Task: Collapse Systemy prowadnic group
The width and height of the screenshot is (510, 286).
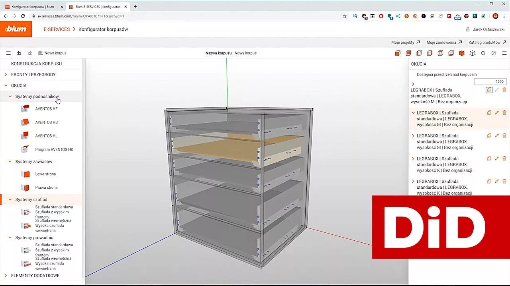Action: click(10, 238)
